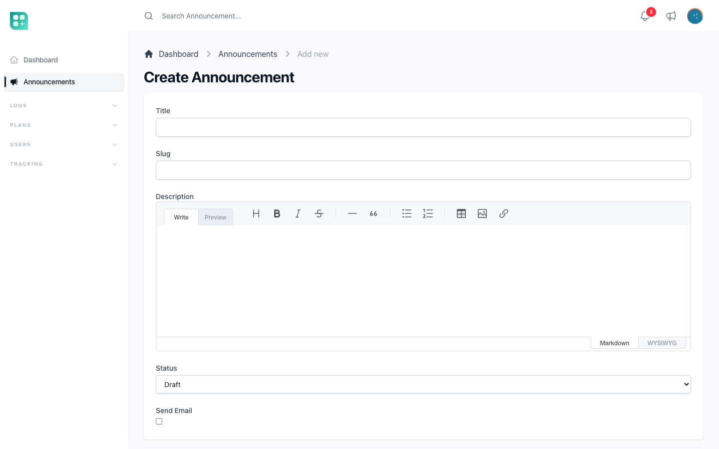Select the WYSIWYG editor mode
The height and width of the screenshot is (449, 719).
point(662,343)
